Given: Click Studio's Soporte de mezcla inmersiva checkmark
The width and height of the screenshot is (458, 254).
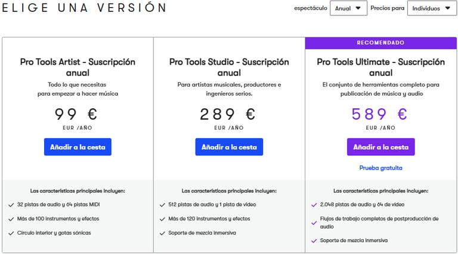Looking at the screenshot, I should tap(162, 233).
